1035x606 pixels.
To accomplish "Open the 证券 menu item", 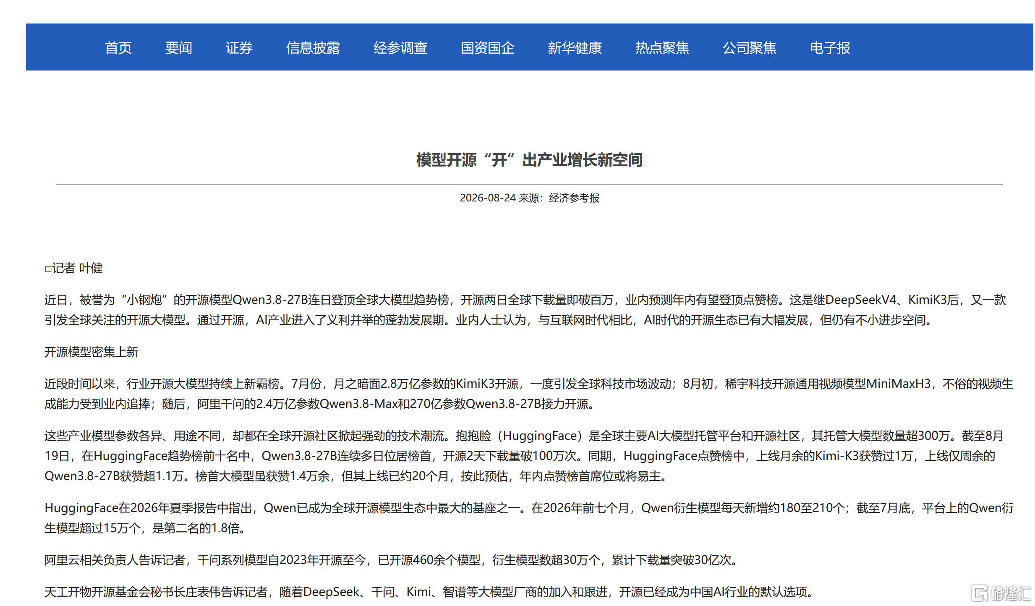I will pos(239,48).
